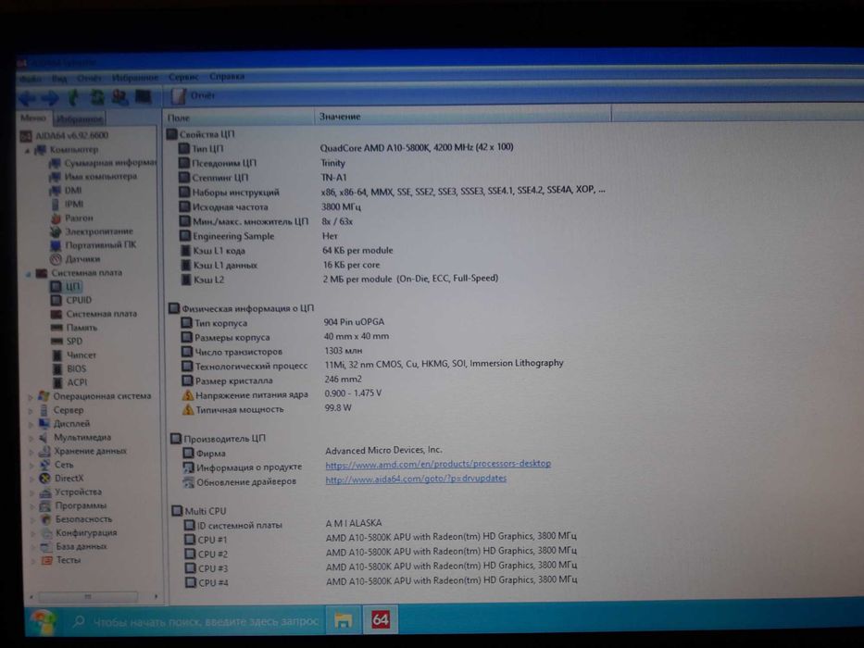Expand the DirectX tree node

click(x=32, y=479)
